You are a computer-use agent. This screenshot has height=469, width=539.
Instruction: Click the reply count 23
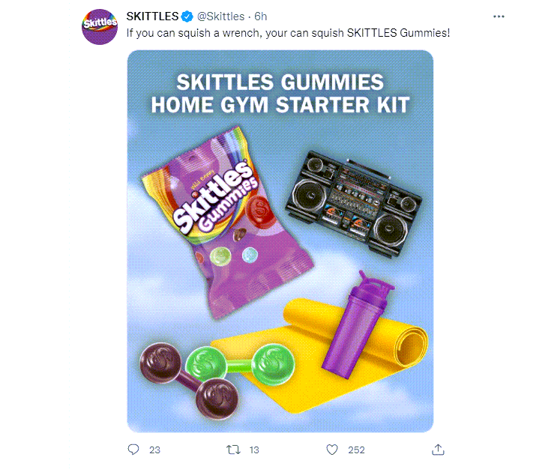(154, 450)
